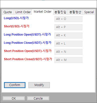Click the Short(USD)-시장가 label
Image resolution: width=97 pixels, height=103 pixels.
click(x=17, y=26)
